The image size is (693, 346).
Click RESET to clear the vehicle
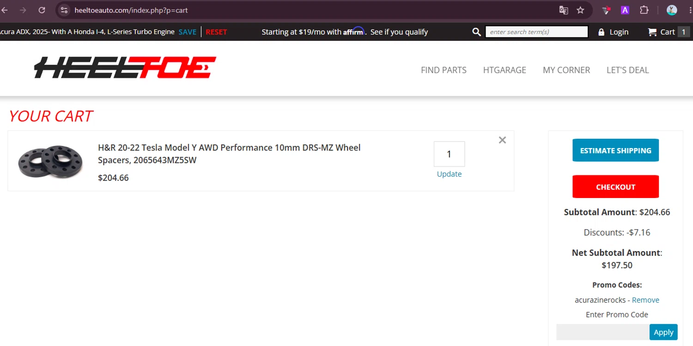click(216, 32)
